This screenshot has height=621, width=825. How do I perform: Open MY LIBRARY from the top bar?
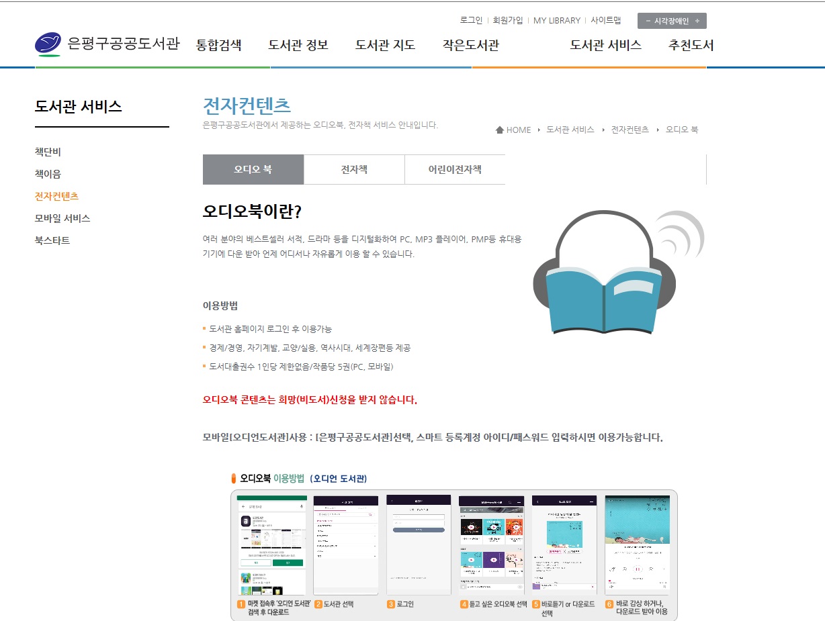(x=556, y=20)
